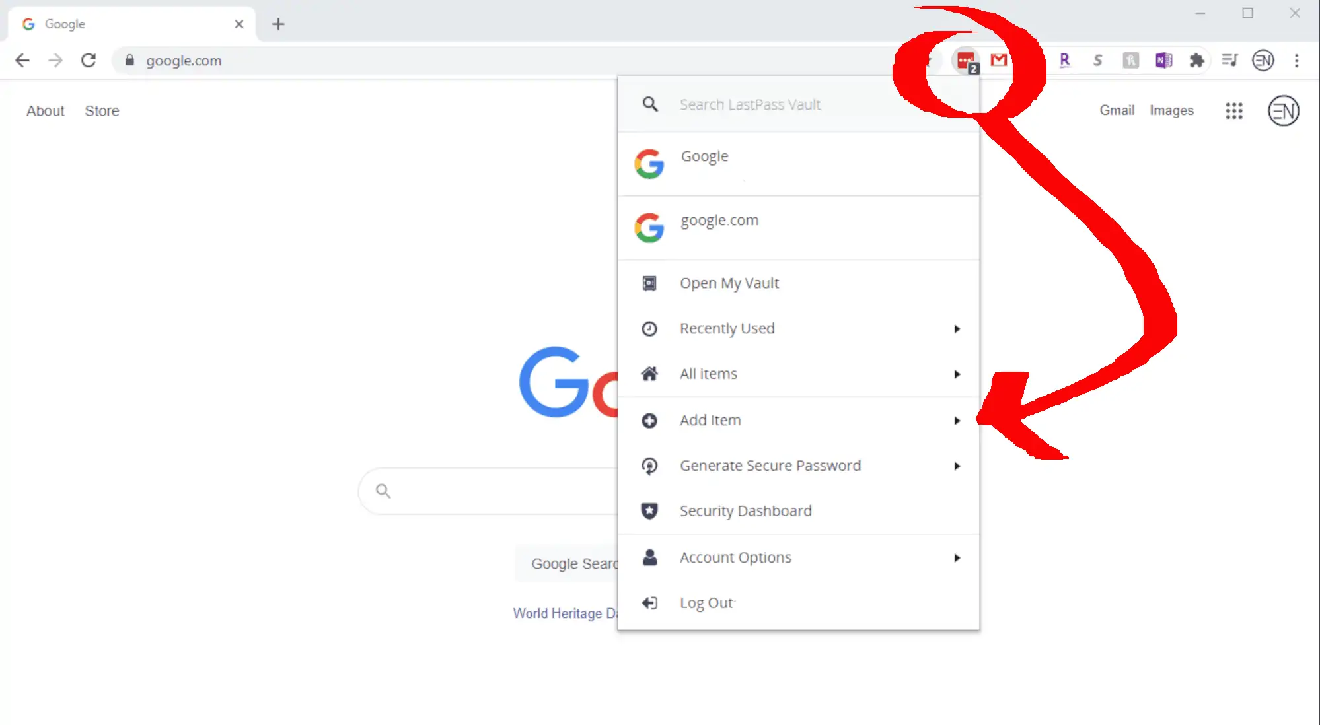Click the reload page button
This screenshot has height=725, width=1320.
[x=87, y=60]
